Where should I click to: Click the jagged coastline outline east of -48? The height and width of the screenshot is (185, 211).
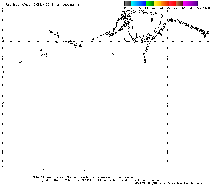click(188, 28)
